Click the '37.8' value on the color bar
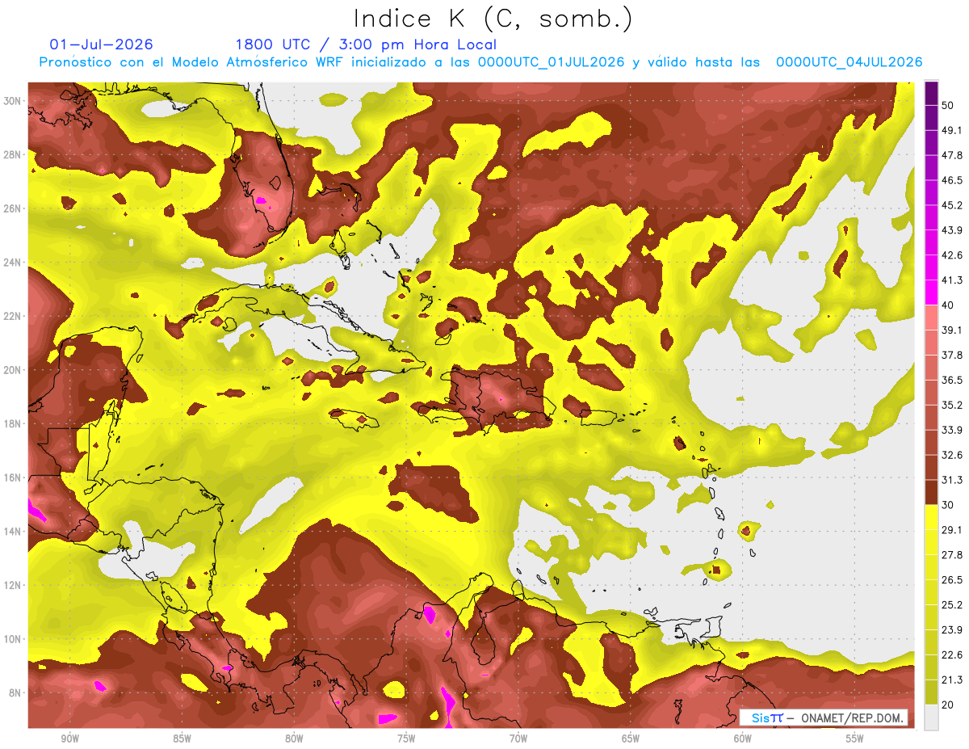 click(951, 356)
